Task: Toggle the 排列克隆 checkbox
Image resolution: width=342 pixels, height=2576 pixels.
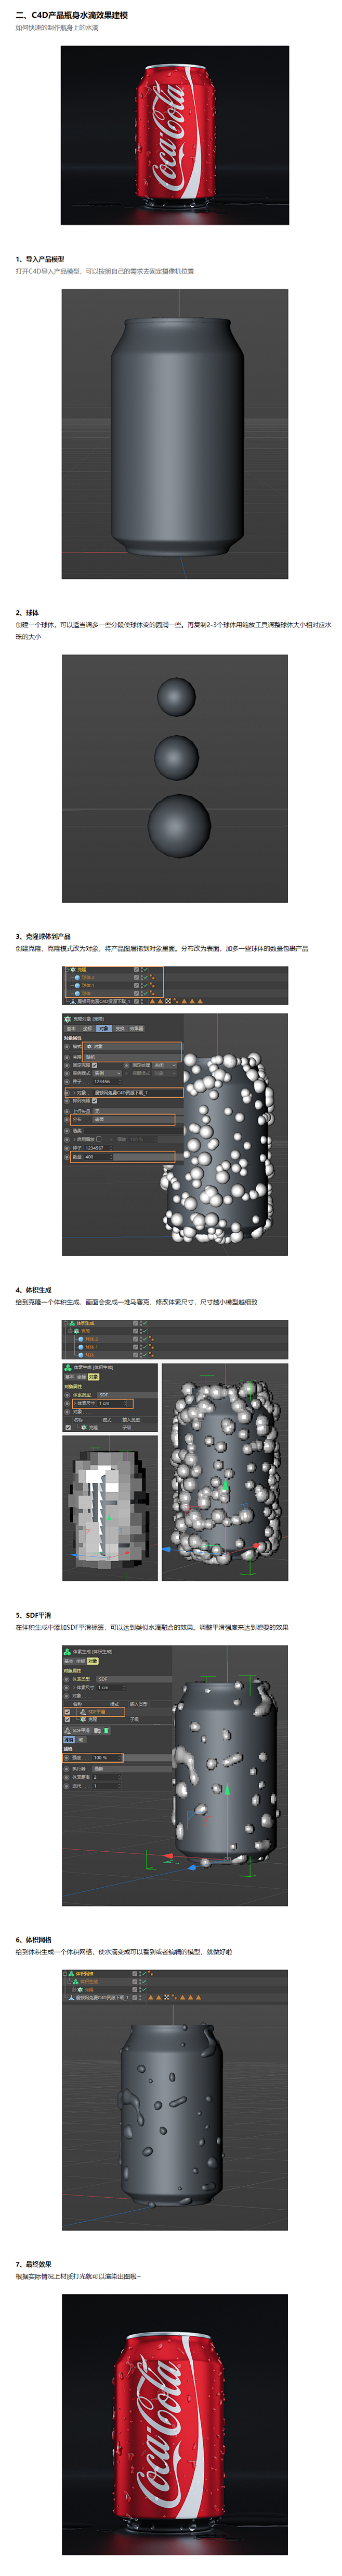Action: [95, 1101]
